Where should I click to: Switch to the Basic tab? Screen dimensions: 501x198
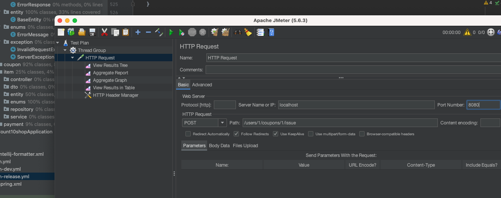(x=183, y=85)
